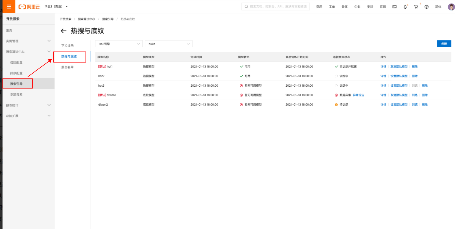Open the orange hamburger menu

(9, 7)
